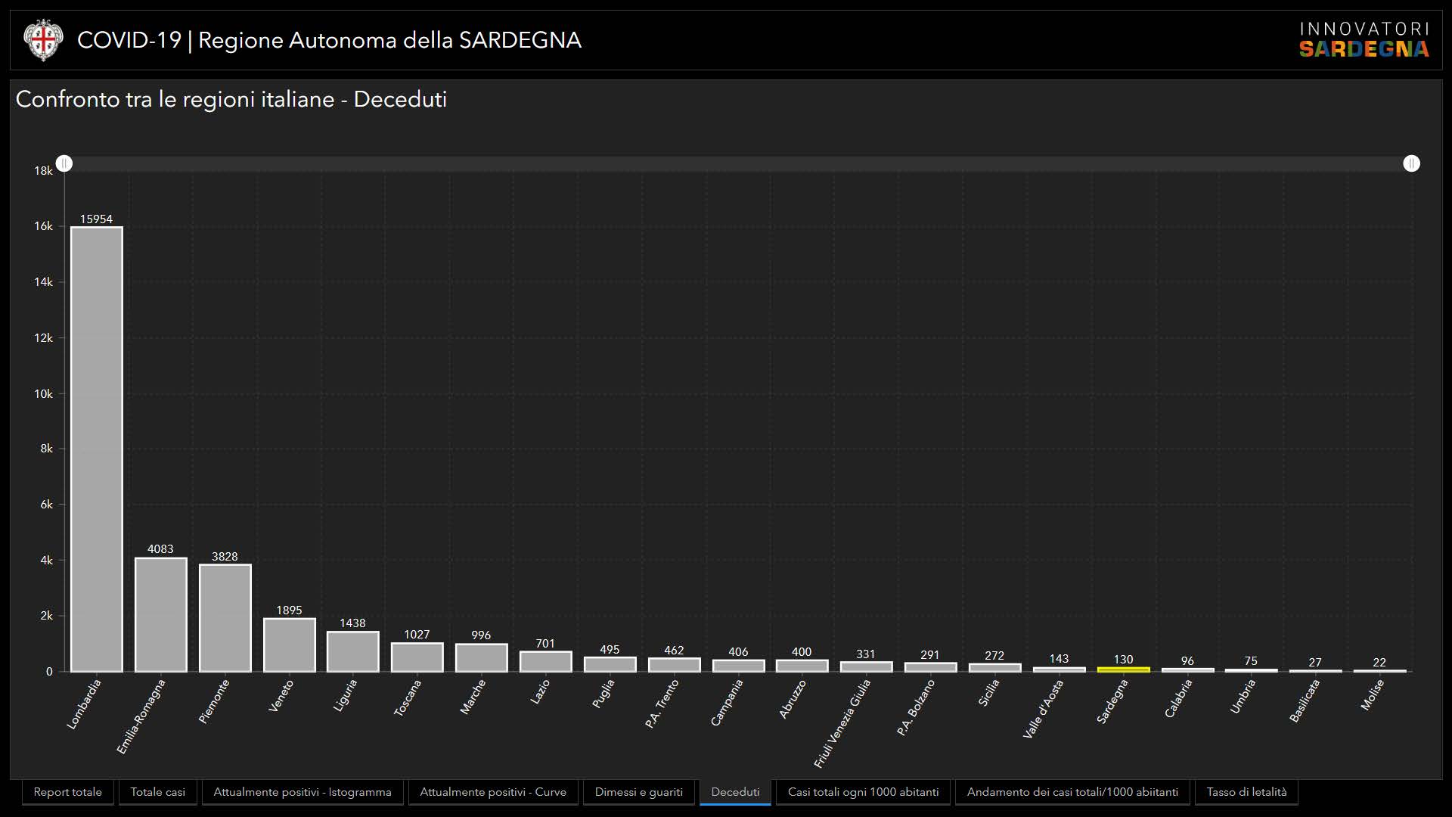Show Andamento dei casi totali/1000 abitanti tab
Screen dimensions: 1452x817
1072,792
